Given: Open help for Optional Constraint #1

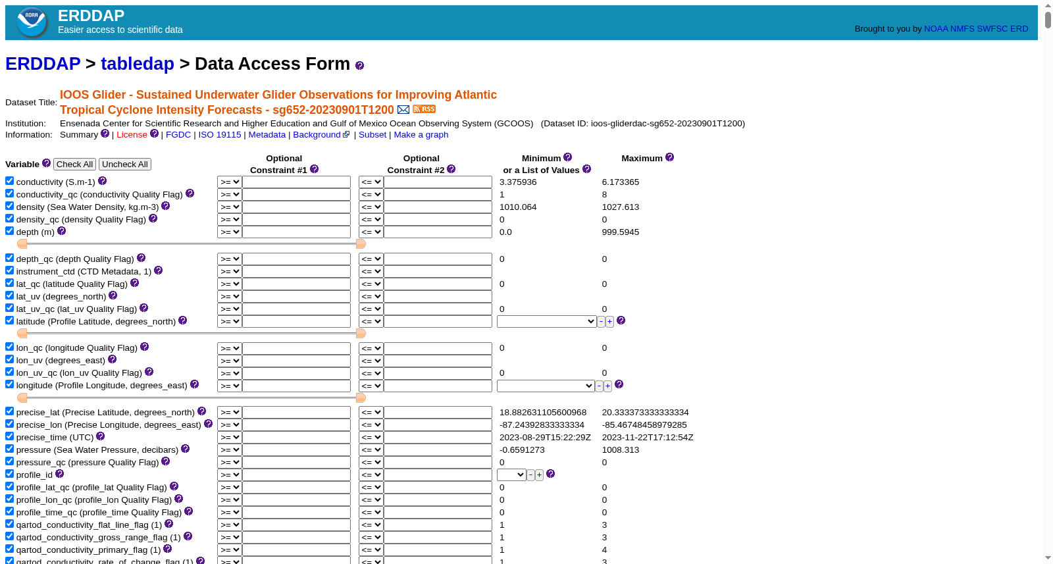Looking at the screenshot, I should tap(314, 169).
